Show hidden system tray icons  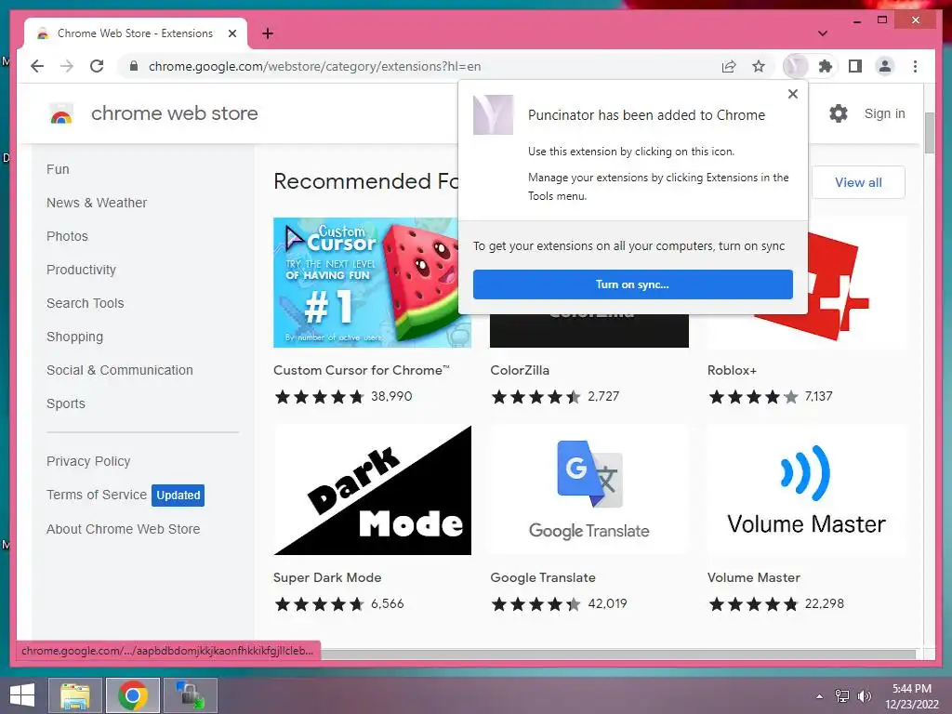(x=820, y=696)
